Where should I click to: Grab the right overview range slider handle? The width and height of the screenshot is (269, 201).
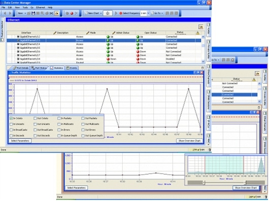(245, 183)
